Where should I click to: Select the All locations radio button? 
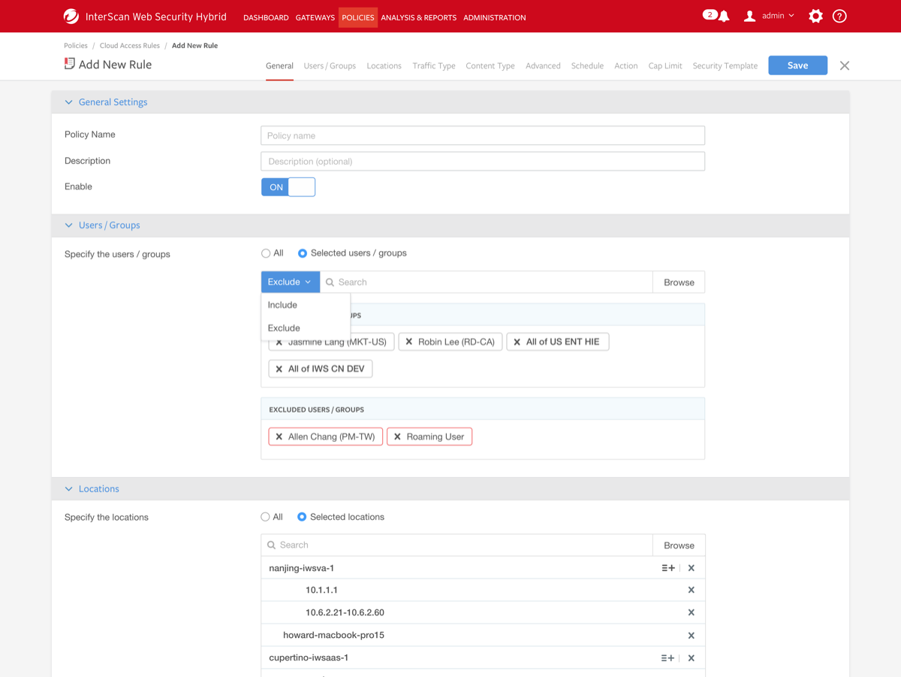click(x=265, y=517)
